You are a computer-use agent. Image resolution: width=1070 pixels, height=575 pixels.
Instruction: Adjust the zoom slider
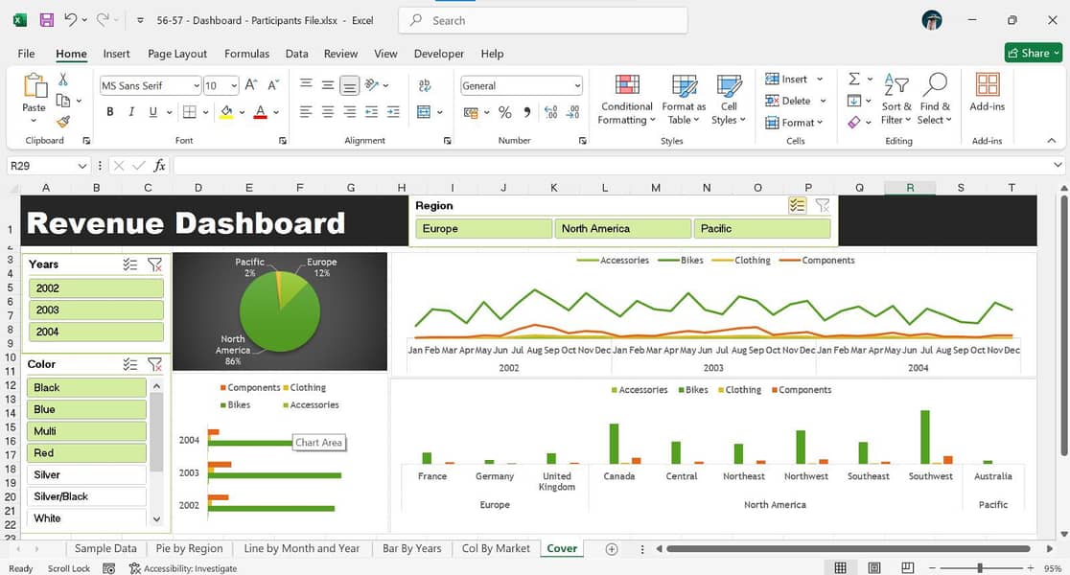(x=980, y=567)
